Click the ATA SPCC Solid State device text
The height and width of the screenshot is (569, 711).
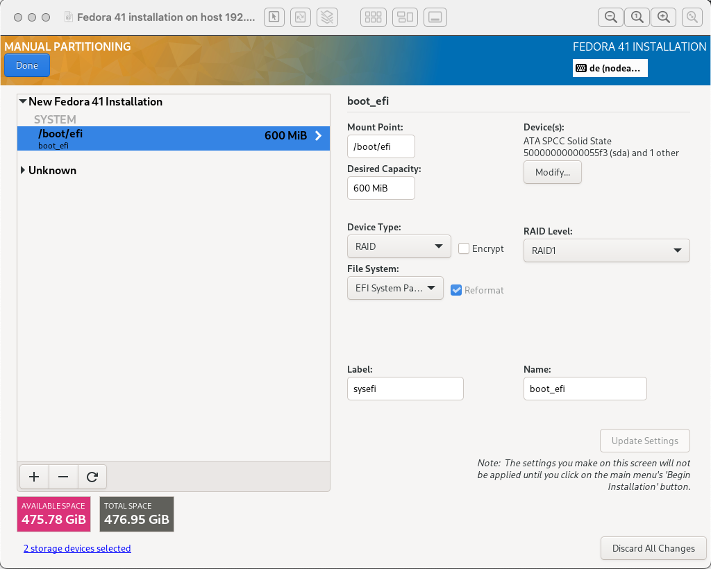click(x=601, y=147)
